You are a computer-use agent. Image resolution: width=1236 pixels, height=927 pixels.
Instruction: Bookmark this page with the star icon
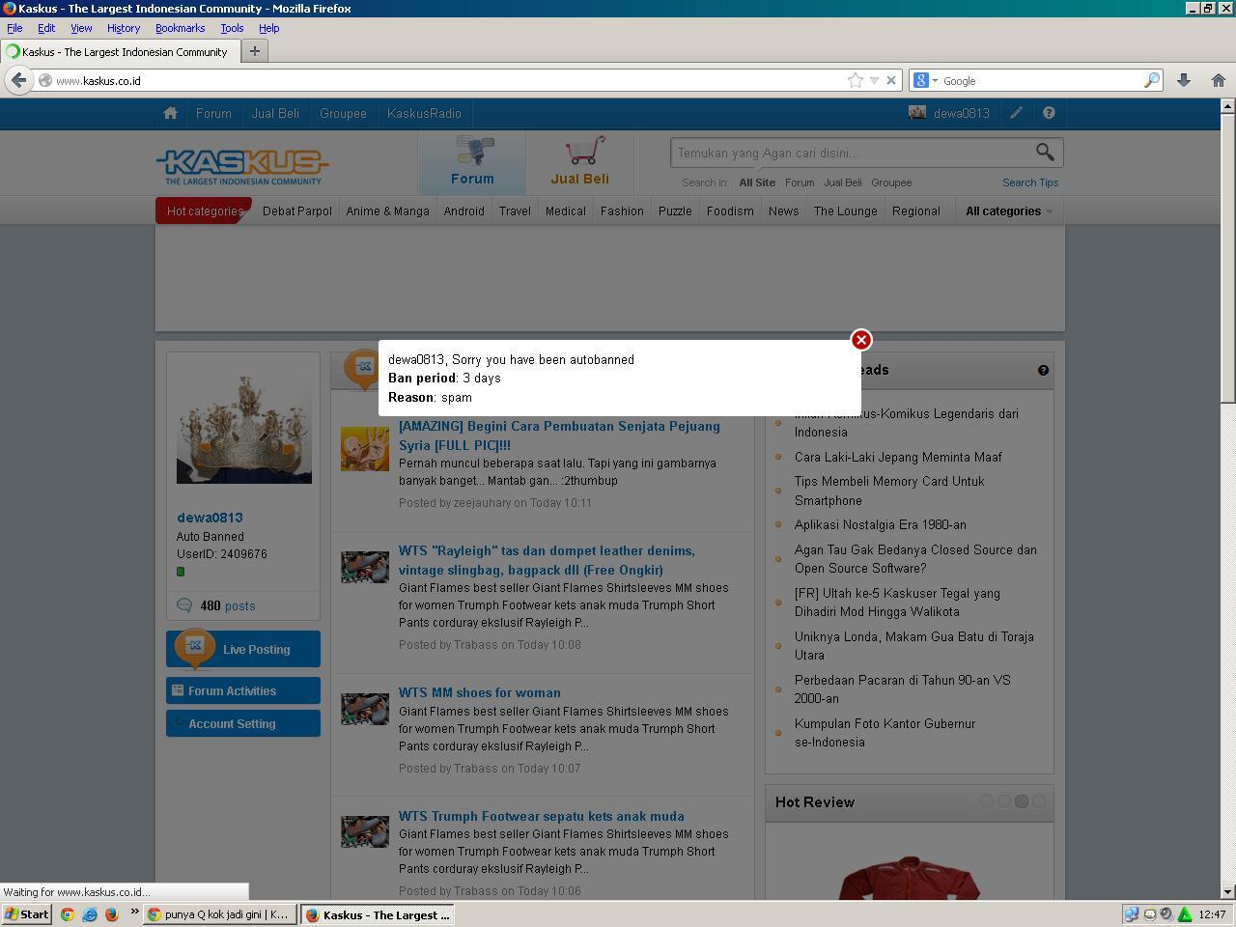(x=855, y=80)
